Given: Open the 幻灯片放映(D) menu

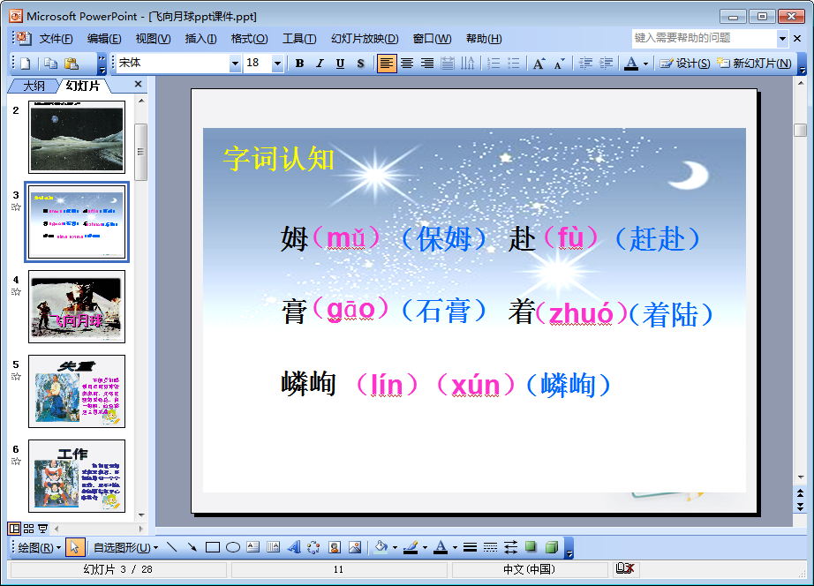Looking at the screenshot, I should pos(365,39).
